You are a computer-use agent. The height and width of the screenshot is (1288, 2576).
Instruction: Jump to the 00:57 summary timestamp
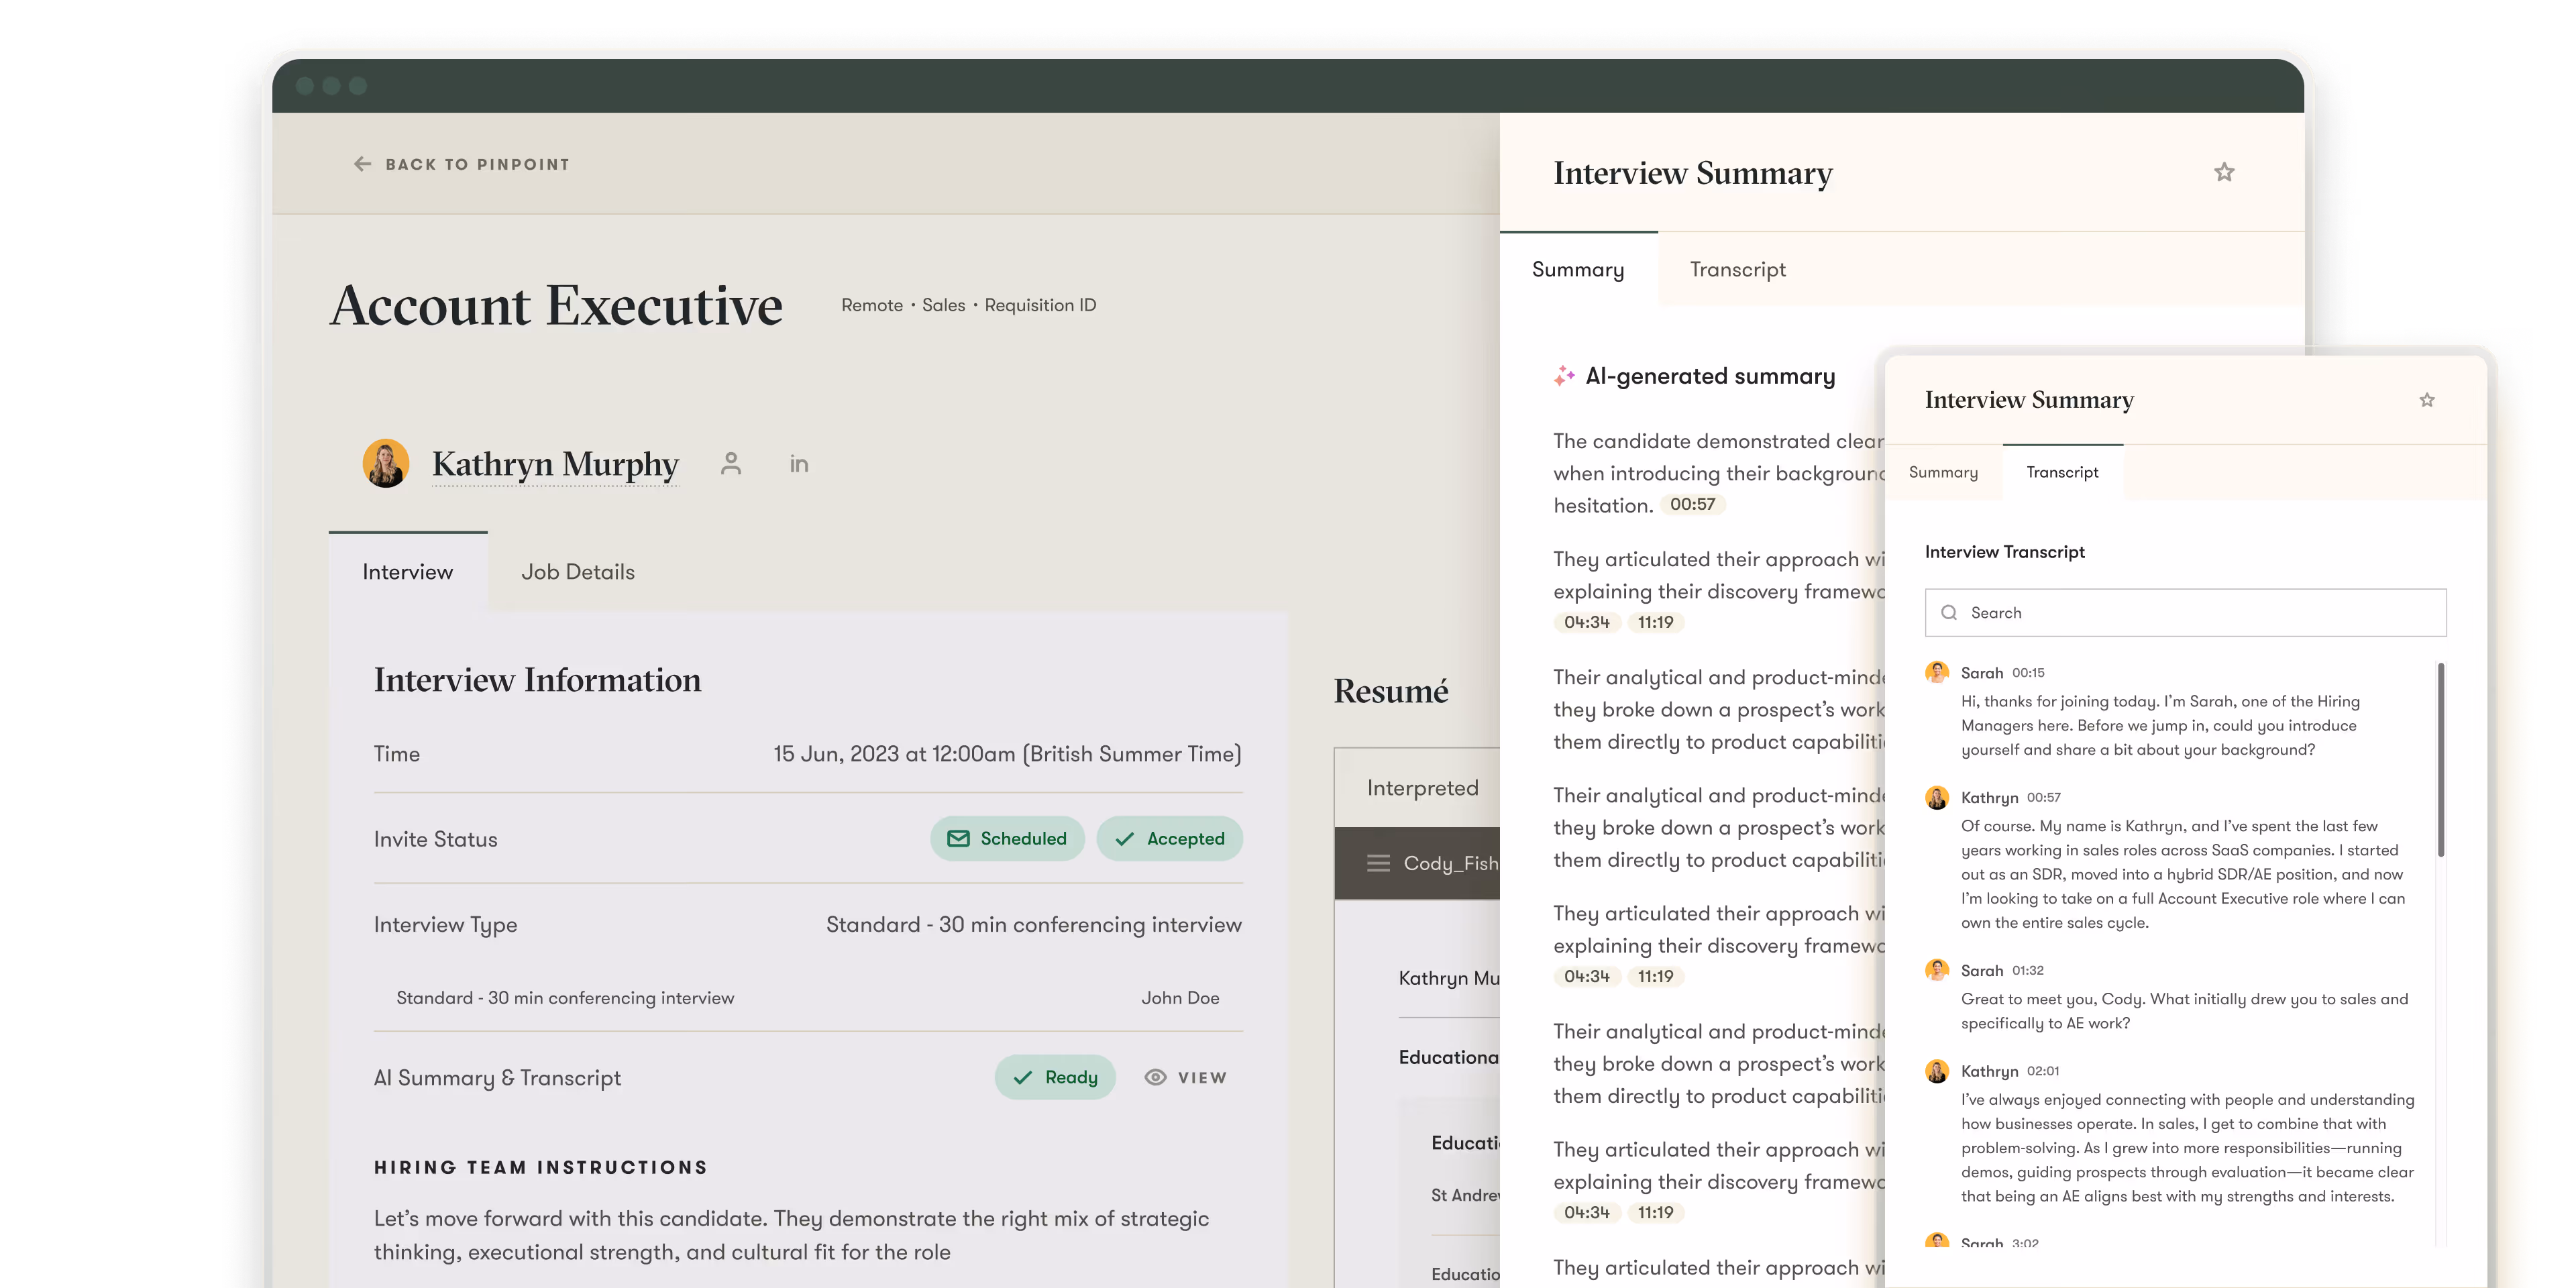tap(1692, 505)
